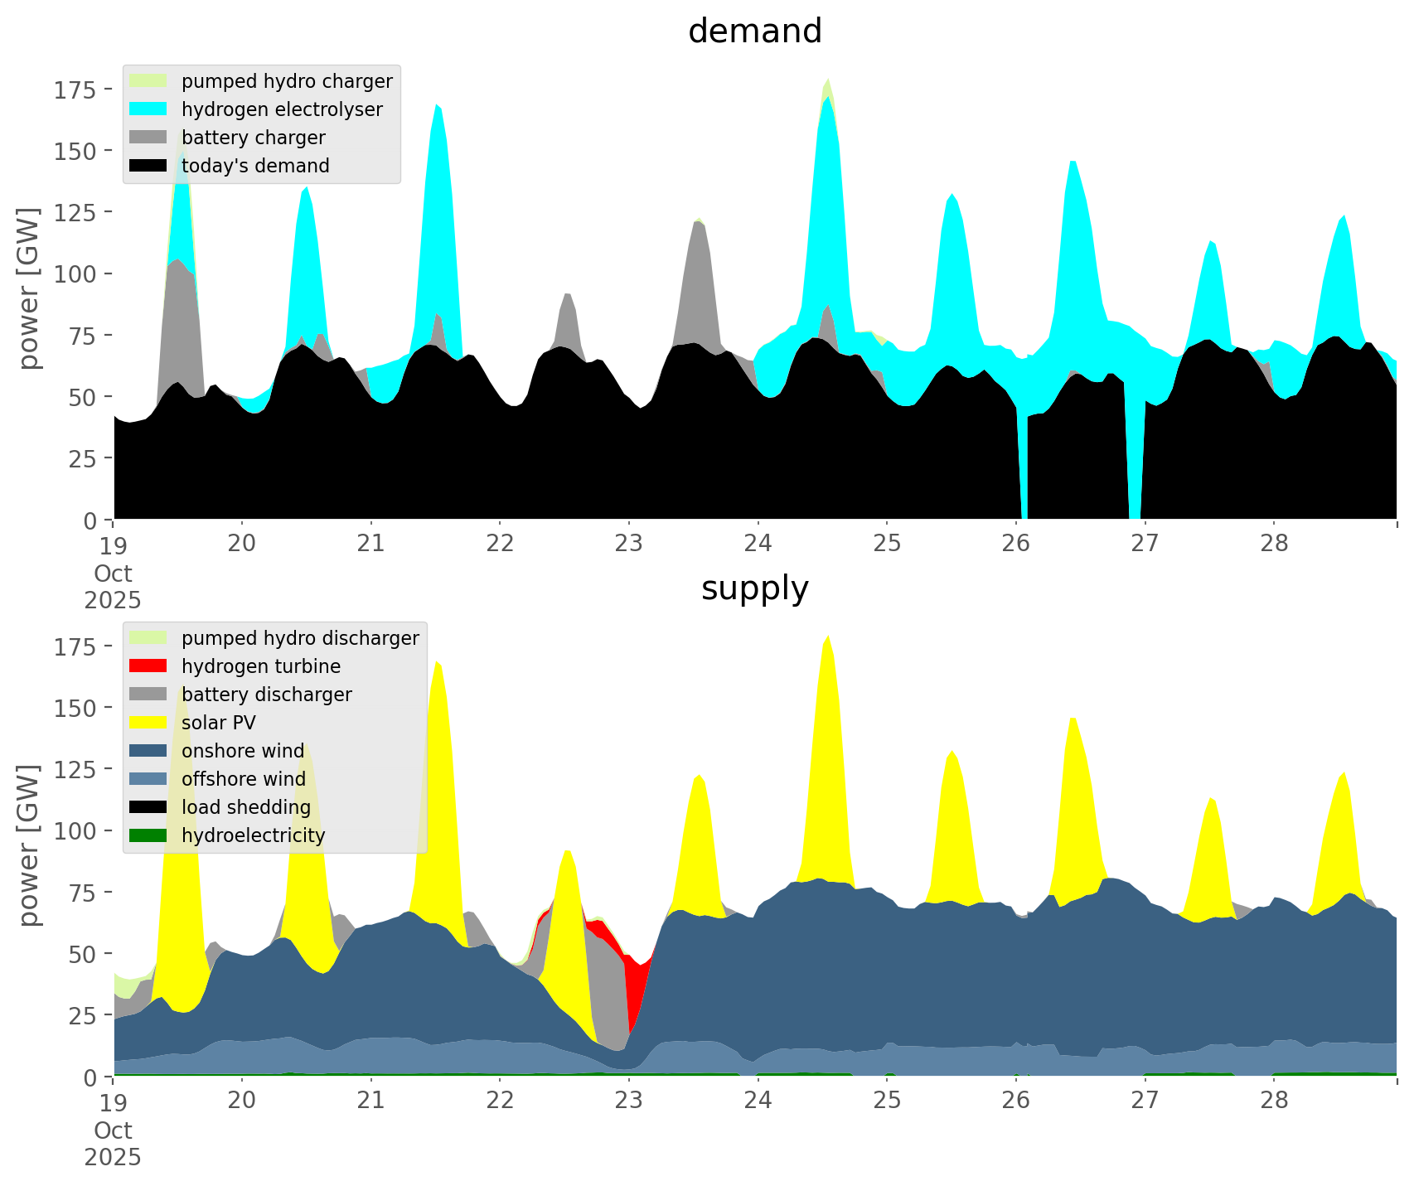Click the 175 y-axis tick on demand chart
The height and width of the screenshot is (1186, 1414).
click(x=75, y=90)
